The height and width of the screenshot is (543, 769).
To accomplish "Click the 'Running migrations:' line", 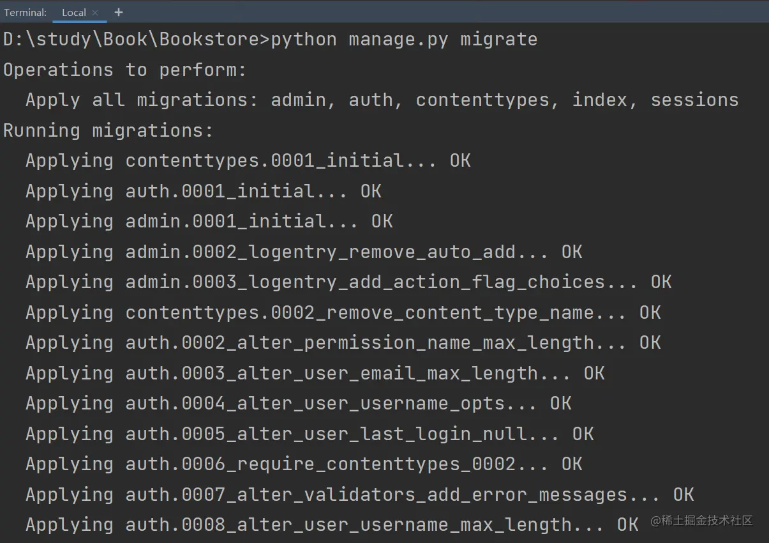I will click(108, 131).
